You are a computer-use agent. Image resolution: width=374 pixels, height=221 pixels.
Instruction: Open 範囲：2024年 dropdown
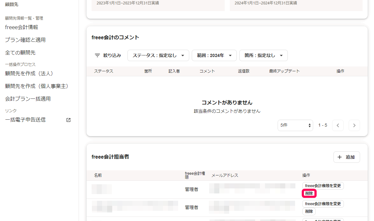[214, 55]
